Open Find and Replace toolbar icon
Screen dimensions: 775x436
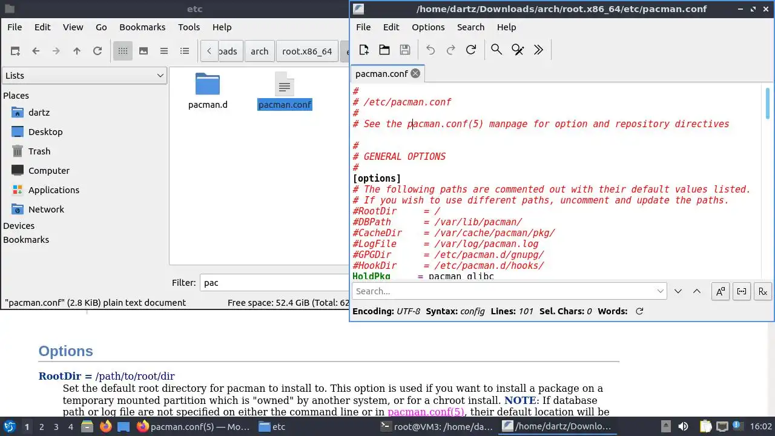[x=518, y=50]
